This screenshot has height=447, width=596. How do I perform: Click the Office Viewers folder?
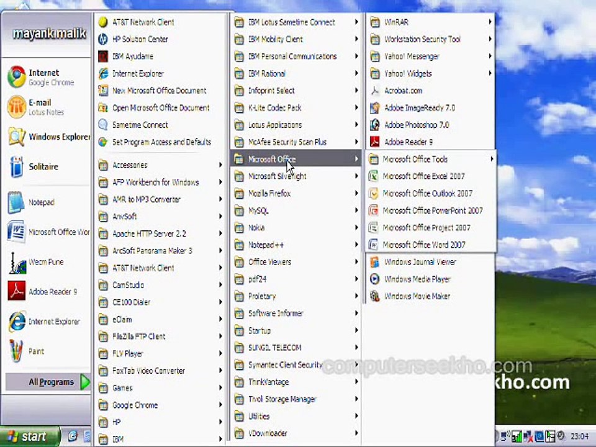point(296,262)
